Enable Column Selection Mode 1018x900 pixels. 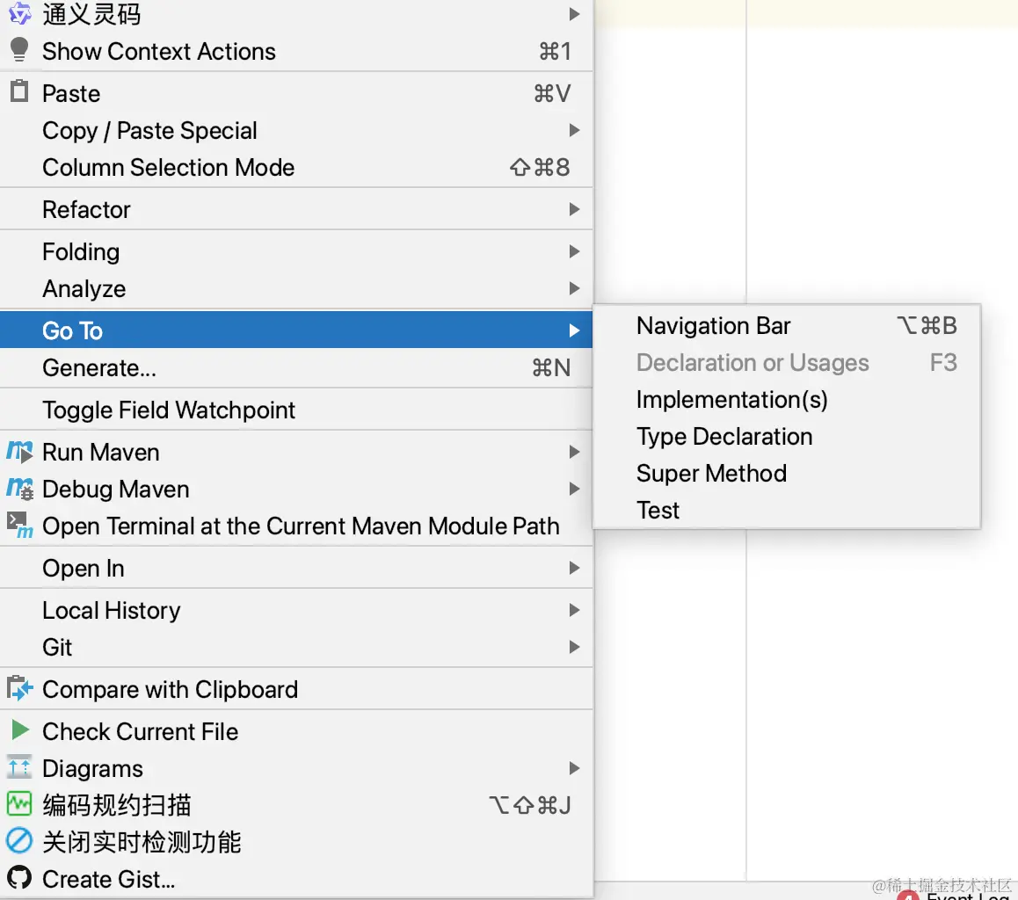[296, 167]
